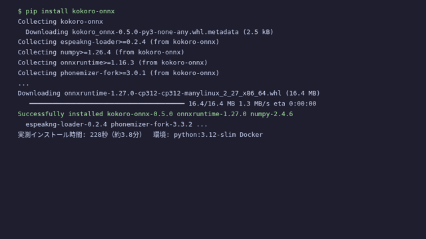Viewport: 426px width, 239px height.
Task: Click the onnxruntime-1.27.0 manylinux wheel filename
Action: (x=173, y=93)
